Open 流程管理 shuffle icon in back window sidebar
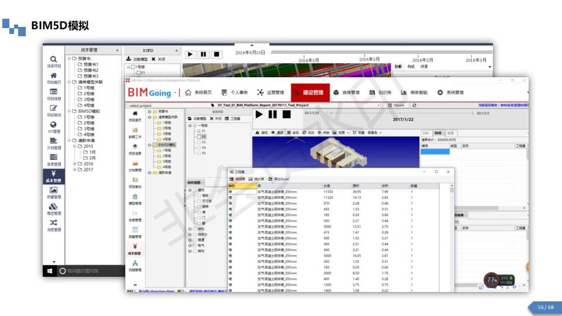This screenshot has width=562, height=316. click(53, 222)
